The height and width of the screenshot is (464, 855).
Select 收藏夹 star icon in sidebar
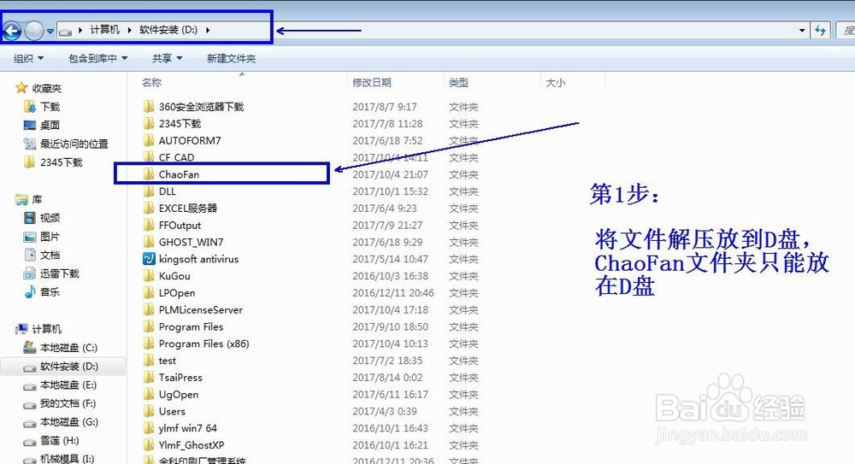click(21, 88)
